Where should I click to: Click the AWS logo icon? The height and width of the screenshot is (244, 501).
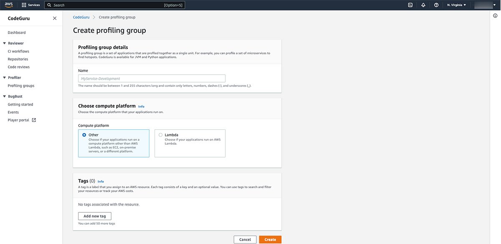tap(9, 5)
